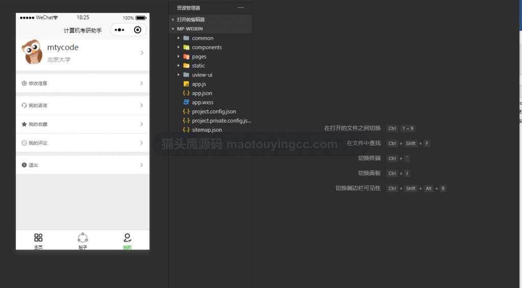This screenshot has width=522, height=288.
Task: Expand the uview-ui folder arrow
Action: point(178,75)
